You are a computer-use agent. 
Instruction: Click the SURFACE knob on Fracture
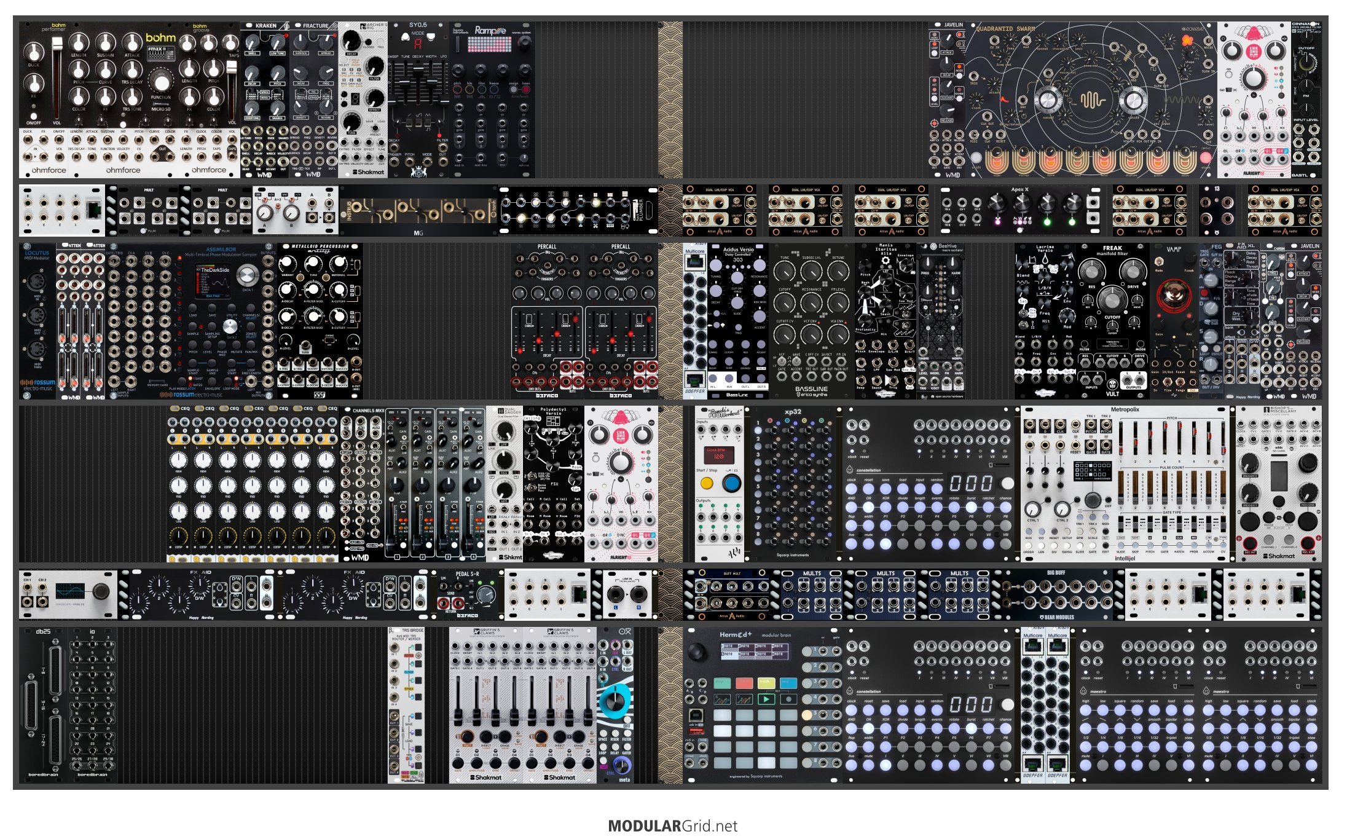click(301, 42)
